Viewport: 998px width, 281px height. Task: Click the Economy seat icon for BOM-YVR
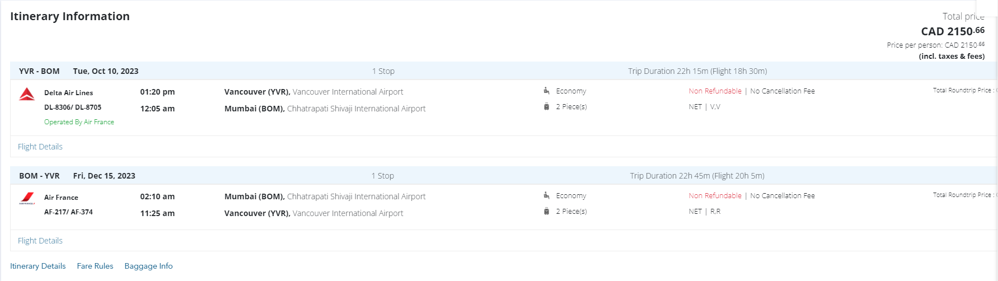546,195
